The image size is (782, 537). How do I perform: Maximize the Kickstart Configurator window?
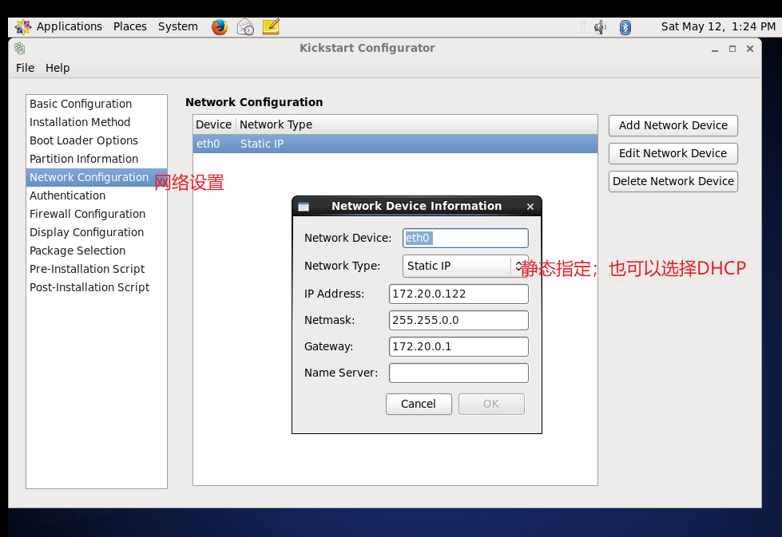coord(732,49)
